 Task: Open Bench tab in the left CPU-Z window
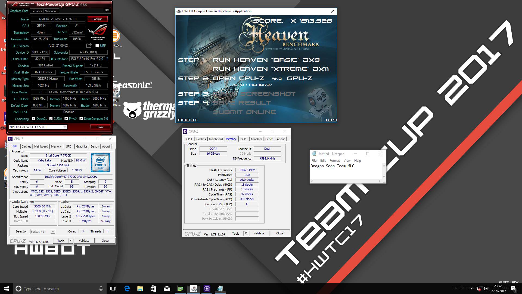tap(95, 146)
